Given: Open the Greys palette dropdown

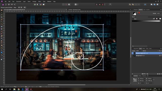Looking at the screenshot, I should point(142,19).
